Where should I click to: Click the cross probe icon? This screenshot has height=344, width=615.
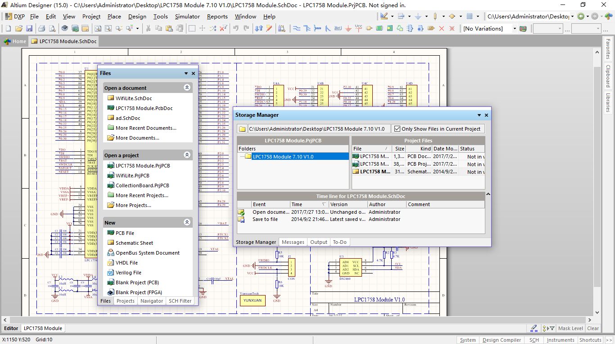click(269, 28)
